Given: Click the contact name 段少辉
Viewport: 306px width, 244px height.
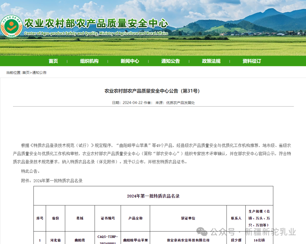Looking at the screenshot, I should coord(236,240).
